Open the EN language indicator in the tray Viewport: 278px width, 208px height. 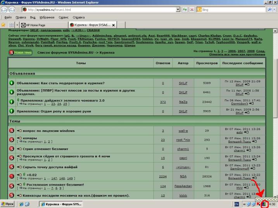click(x=237, y=204)
